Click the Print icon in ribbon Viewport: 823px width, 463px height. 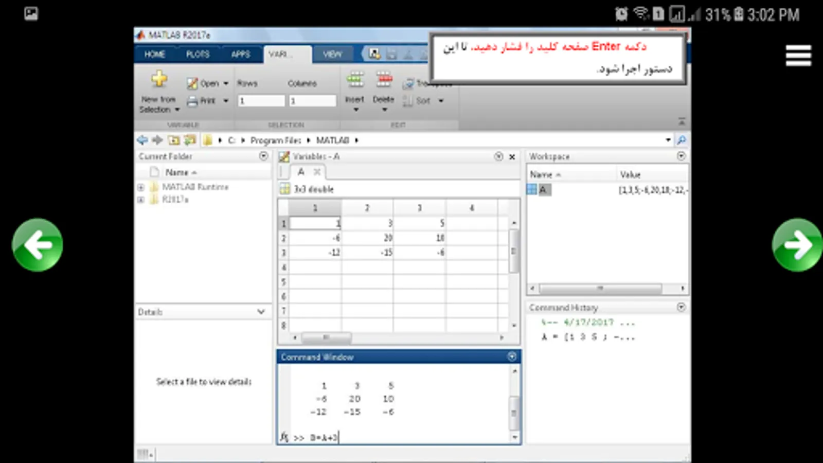192,101
